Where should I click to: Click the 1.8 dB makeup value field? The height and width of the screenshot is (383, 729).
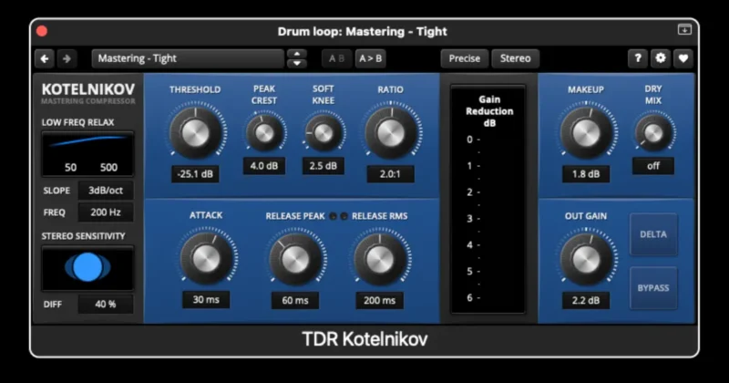(x=586, y=174)
